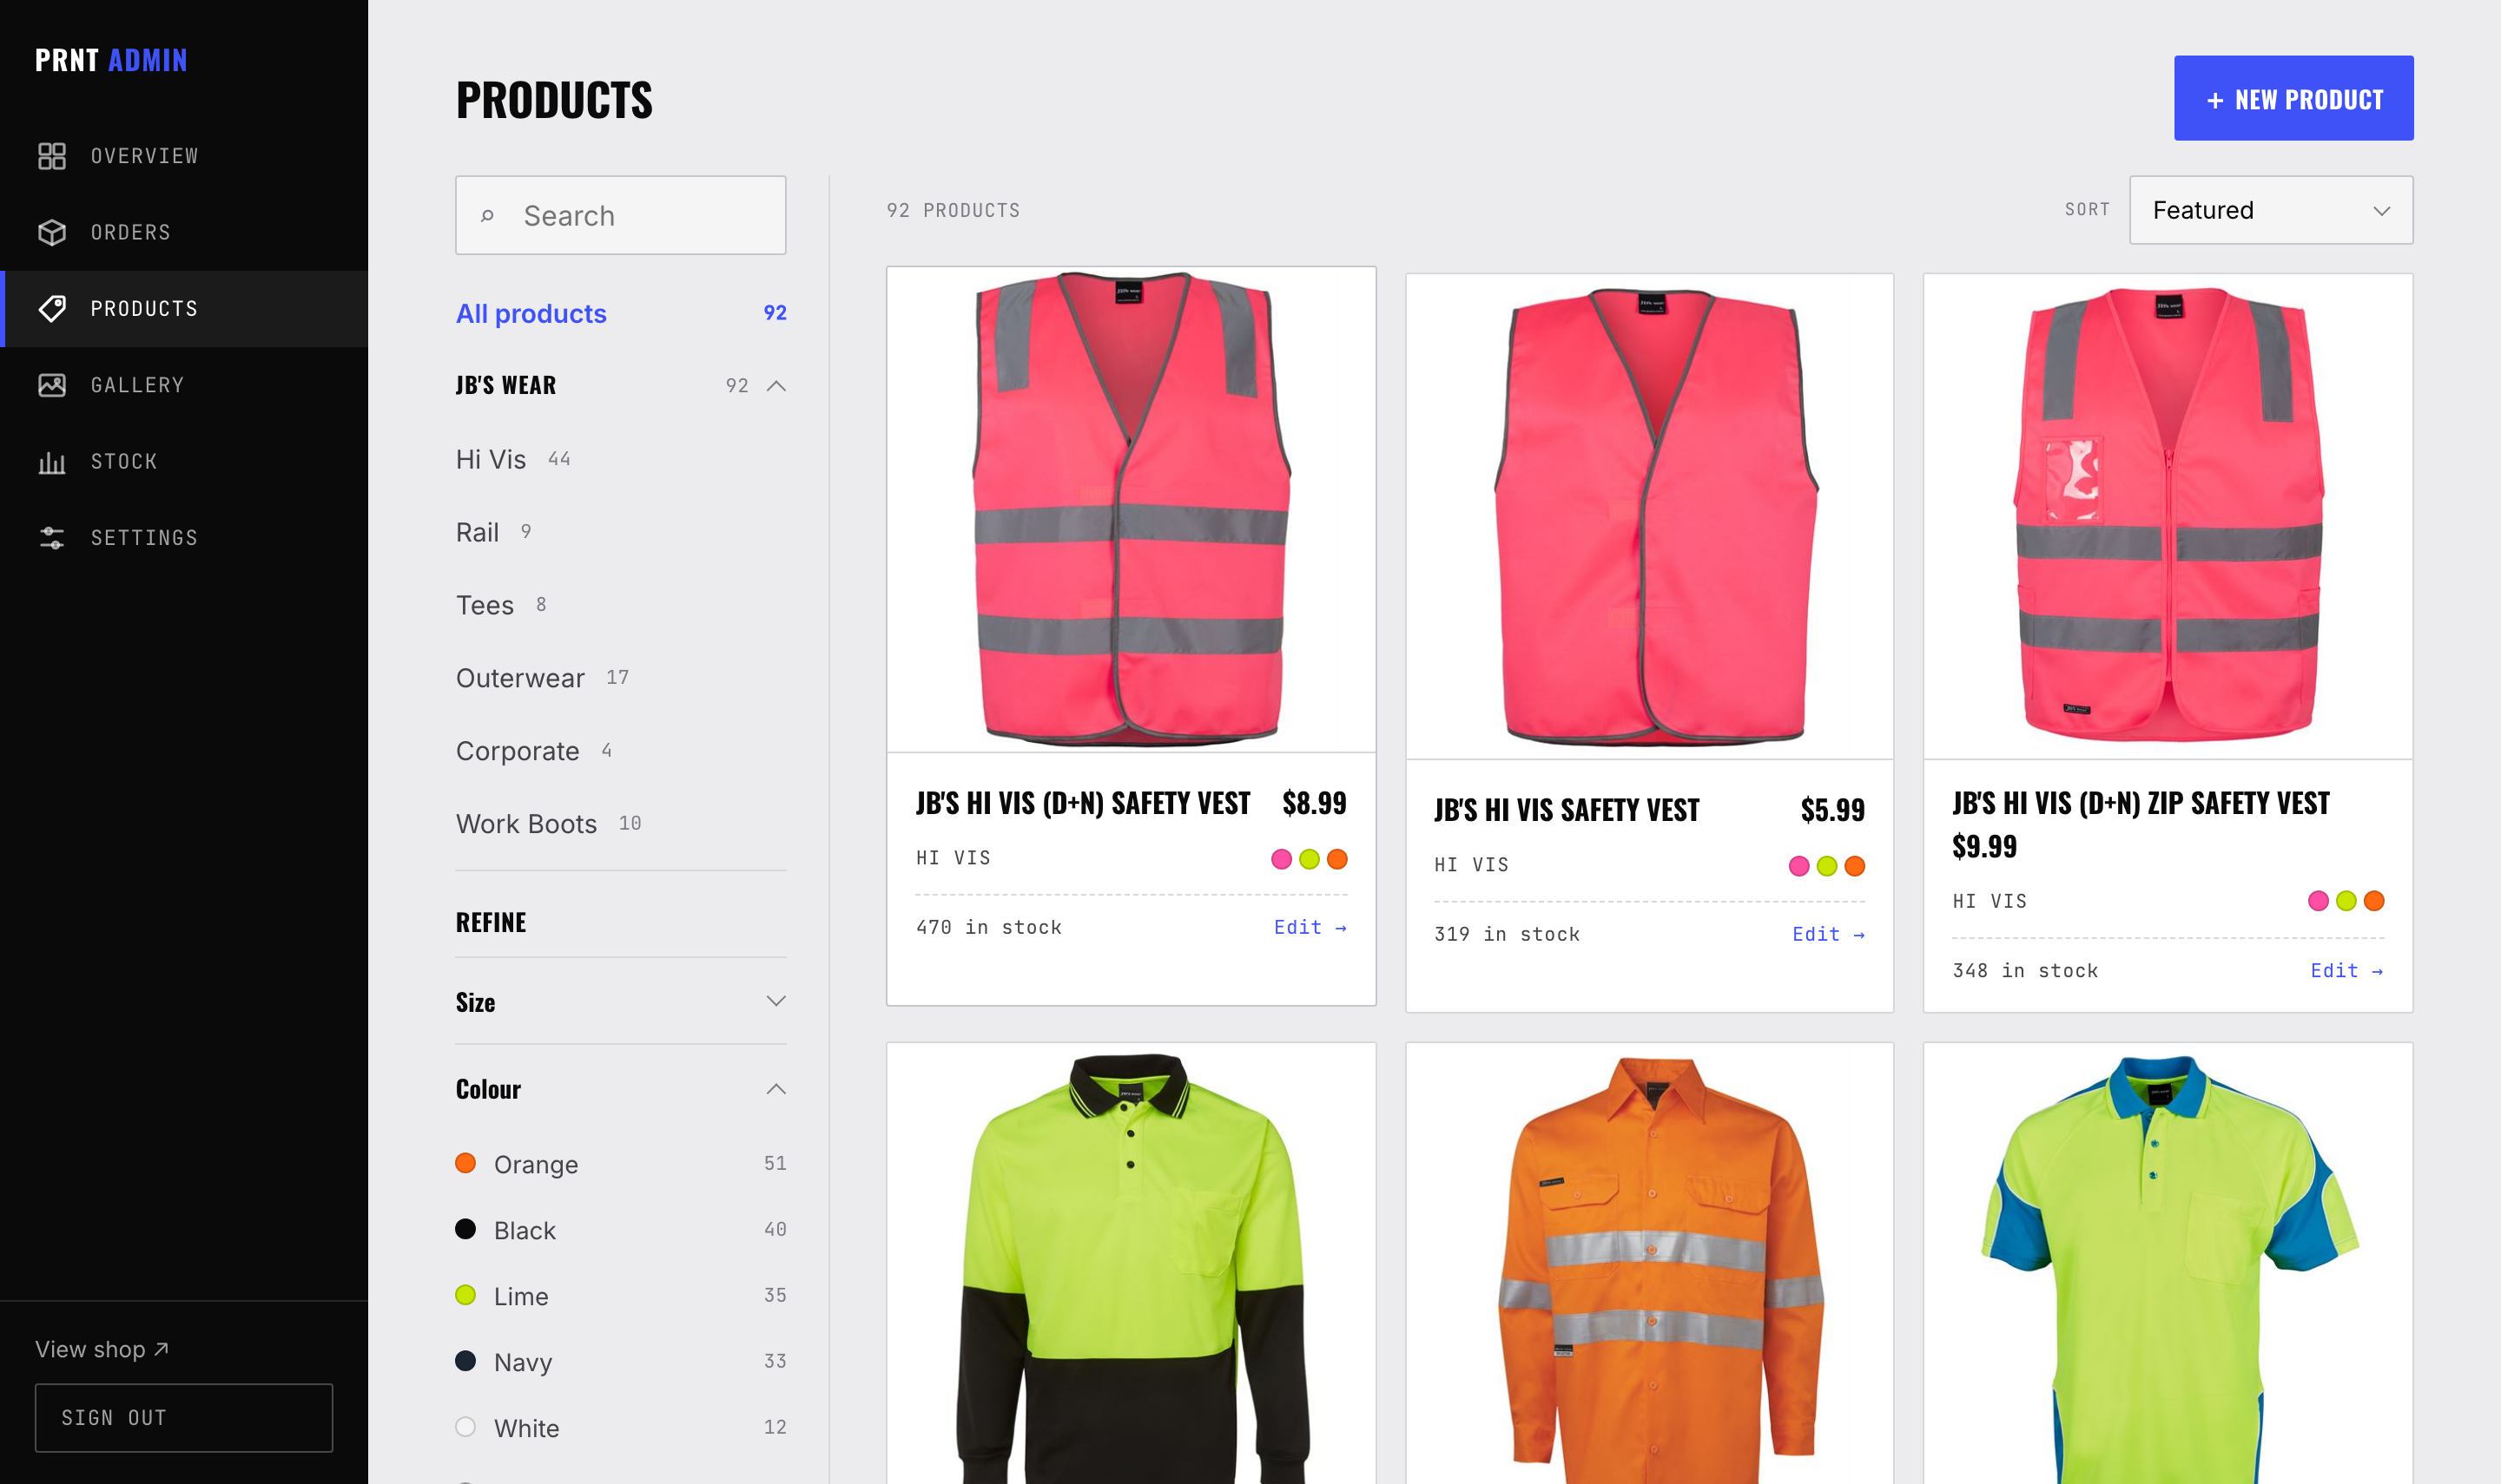The image size is (2501, 1484).
Task: Click the magnifier icon in search box
Action: 487,216
